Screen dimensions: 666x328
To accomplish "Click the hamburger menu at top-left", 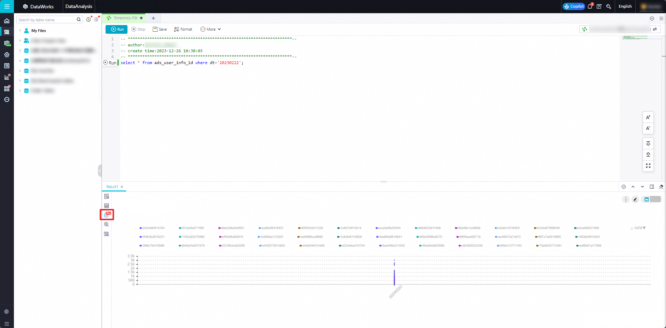I will 7,7.
